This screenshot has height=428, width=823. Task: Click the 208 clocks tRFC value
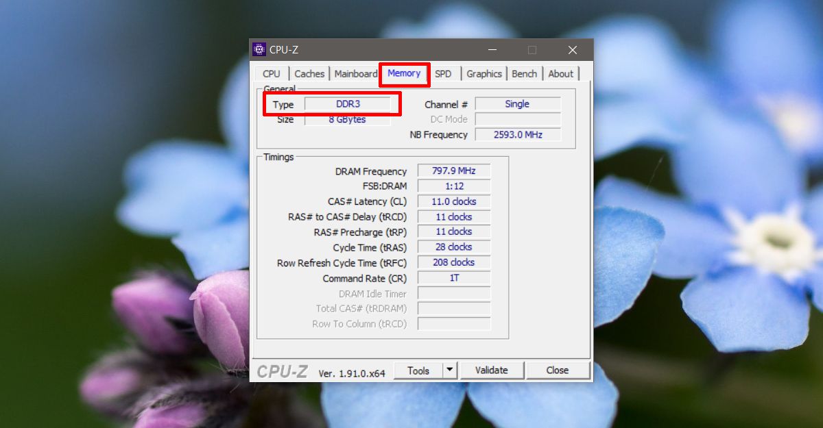coord(454,262)
